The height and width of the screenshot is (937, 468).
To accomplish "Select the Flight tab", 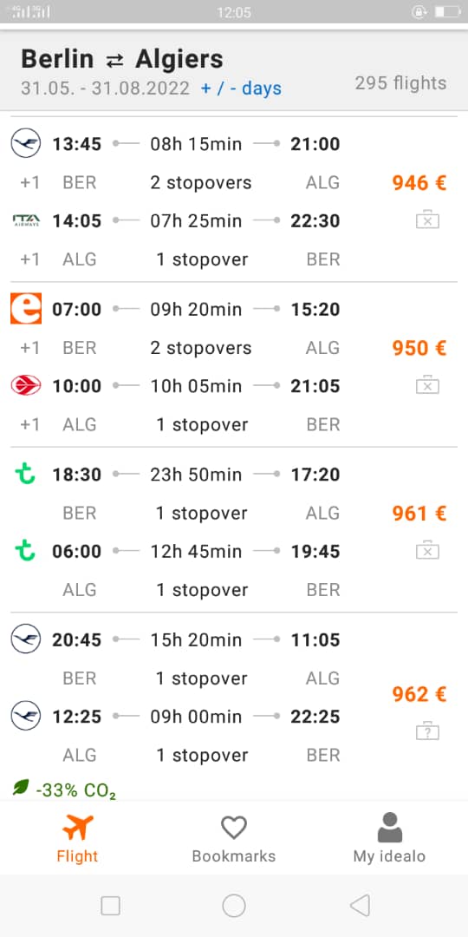I will coord(77,838).
